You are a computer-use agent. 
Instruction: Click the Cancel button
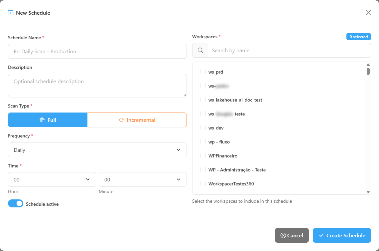pyautogui.click(x=292, y=235)
